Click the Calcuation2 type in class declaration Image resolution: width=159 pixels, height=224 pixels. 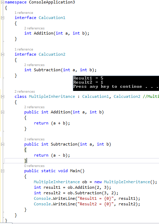point(127,96)
